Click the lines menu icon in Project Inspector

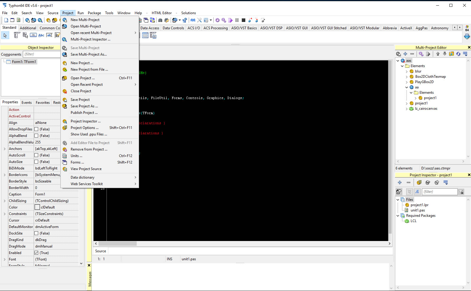(x=446, y=182)
